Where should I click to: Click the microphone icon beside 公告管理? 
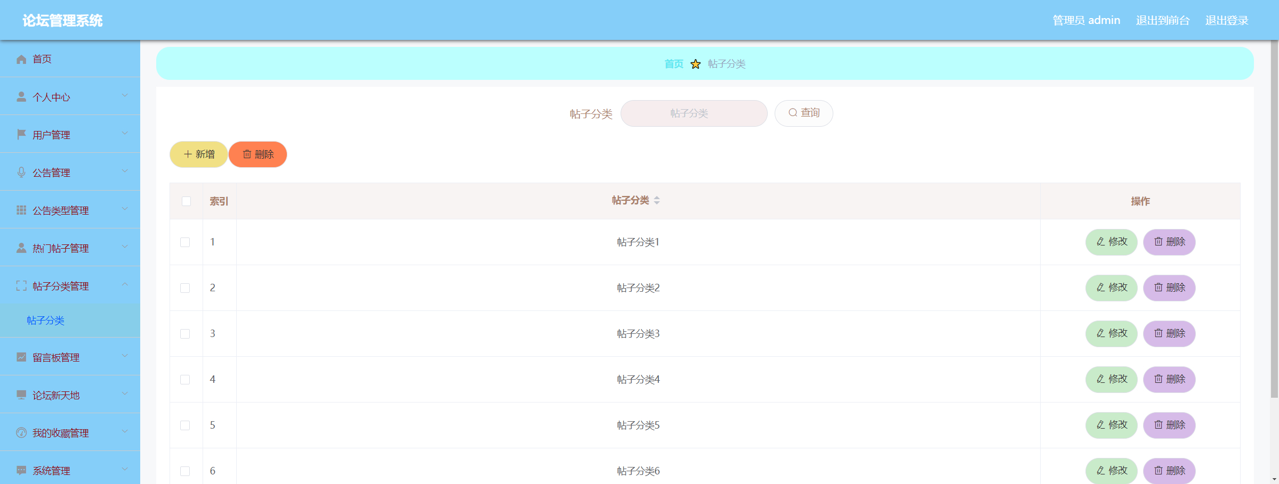21,173
